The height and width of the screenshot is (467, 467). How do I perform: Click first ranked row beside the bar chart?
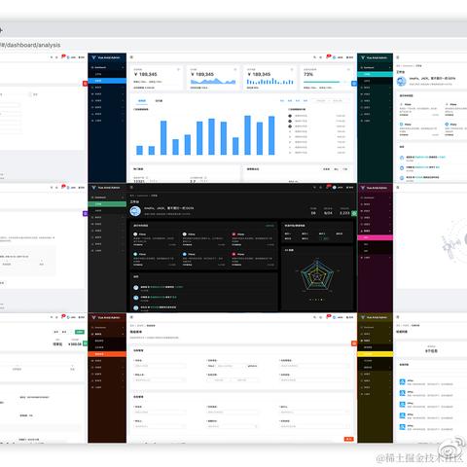pyautogui.click(x=317, y=116)
